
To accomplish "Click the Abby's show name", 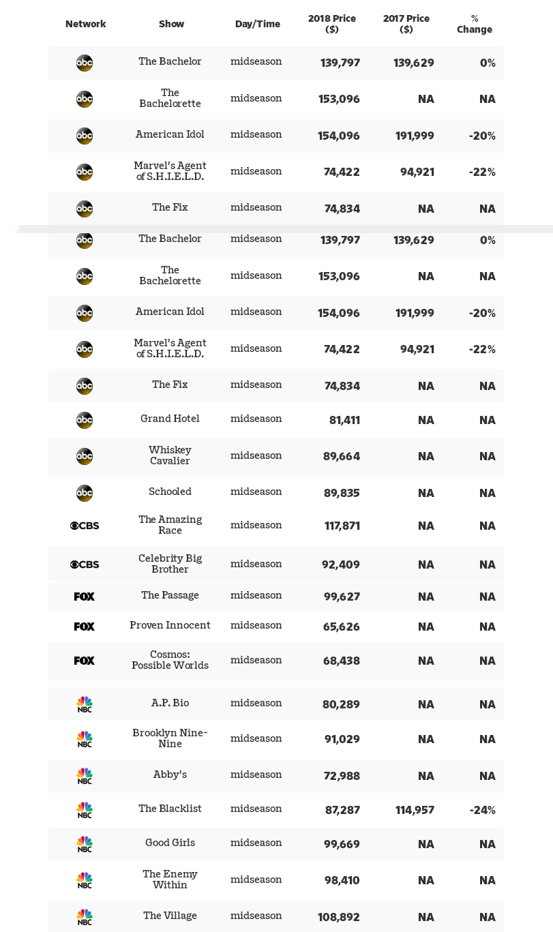I will point(170,775).
